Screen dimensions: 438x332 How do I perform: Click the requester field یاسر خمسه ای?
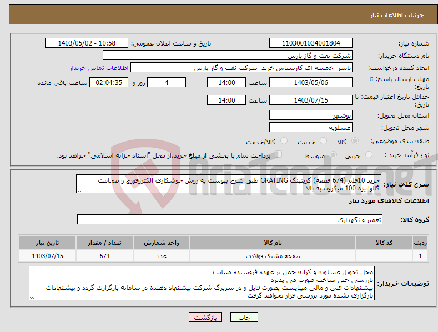[x=241, y=68]
